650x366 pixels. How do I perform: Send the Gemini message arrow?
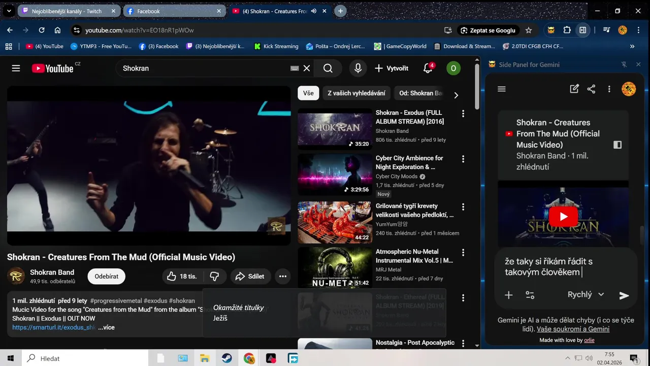pyautogui.click(x=624, y=295)
